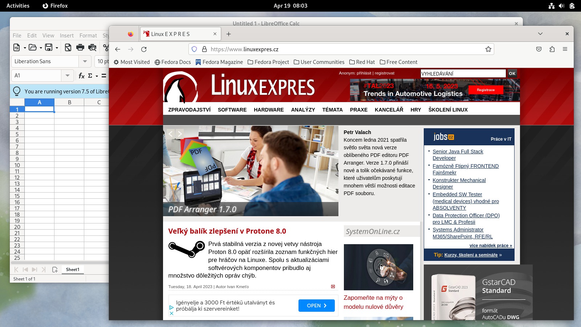
Task: Expand the Save options arrow in Calc
Action: click(57, 48)
